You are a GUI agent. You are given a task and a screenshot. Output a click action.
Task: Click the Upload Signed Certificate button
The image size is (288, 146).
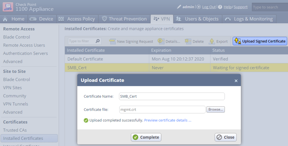point(260,41)
